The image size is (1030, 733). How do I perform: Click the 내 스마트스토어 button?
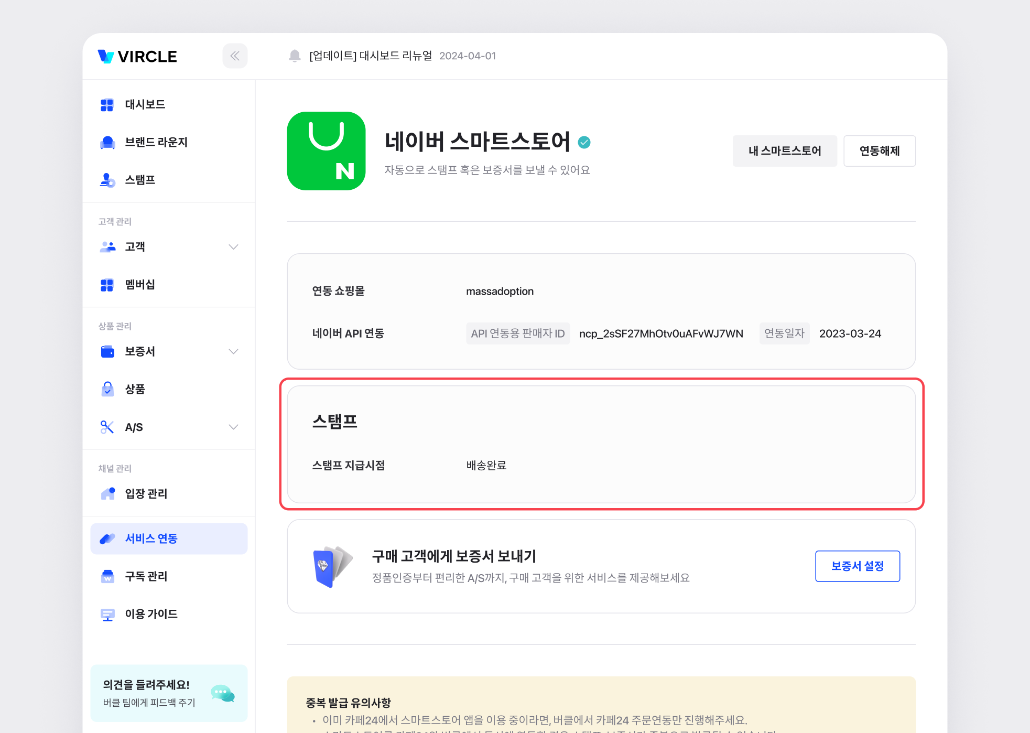tap(785, 151)
